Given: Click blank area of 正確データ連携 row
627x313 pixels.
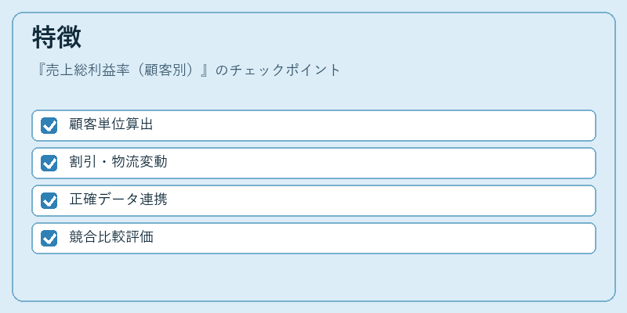Looking at the screenshot, I should tap(380, 201).
